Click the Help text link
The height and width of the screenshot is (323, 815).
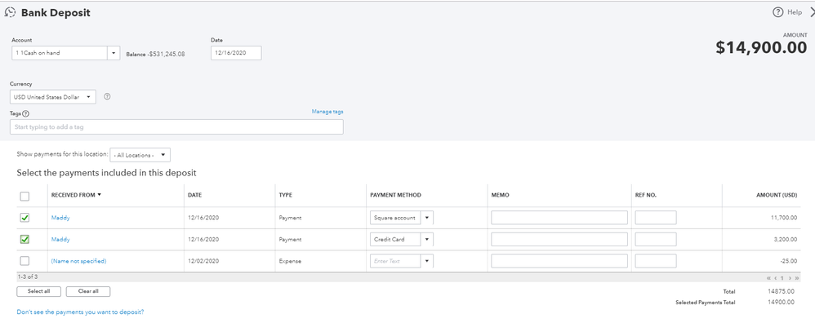pyautogui.click(x=795, y=12)
